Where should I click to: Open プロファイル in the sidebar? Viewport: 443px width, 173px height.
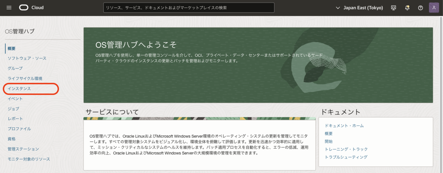pos(19,129)
